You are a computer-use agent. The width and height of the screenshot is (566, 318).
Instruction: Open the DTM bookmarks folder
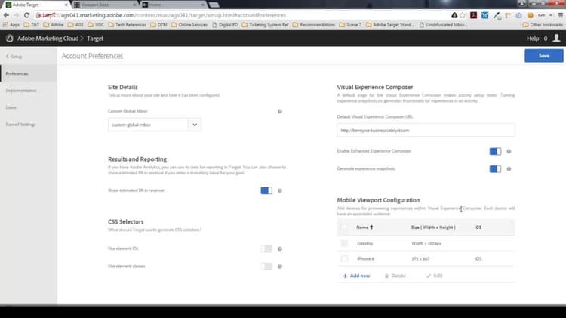pos(158,25)
